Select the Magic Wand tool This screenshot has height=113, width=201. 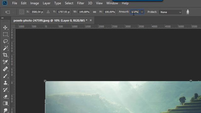pos(5,48)
